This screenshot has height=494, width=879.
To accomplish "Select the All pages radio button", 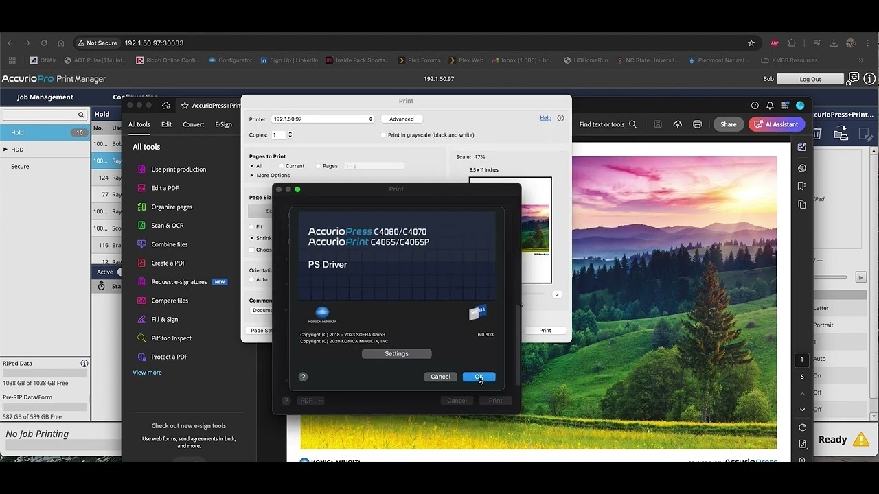I will (252, 166).
